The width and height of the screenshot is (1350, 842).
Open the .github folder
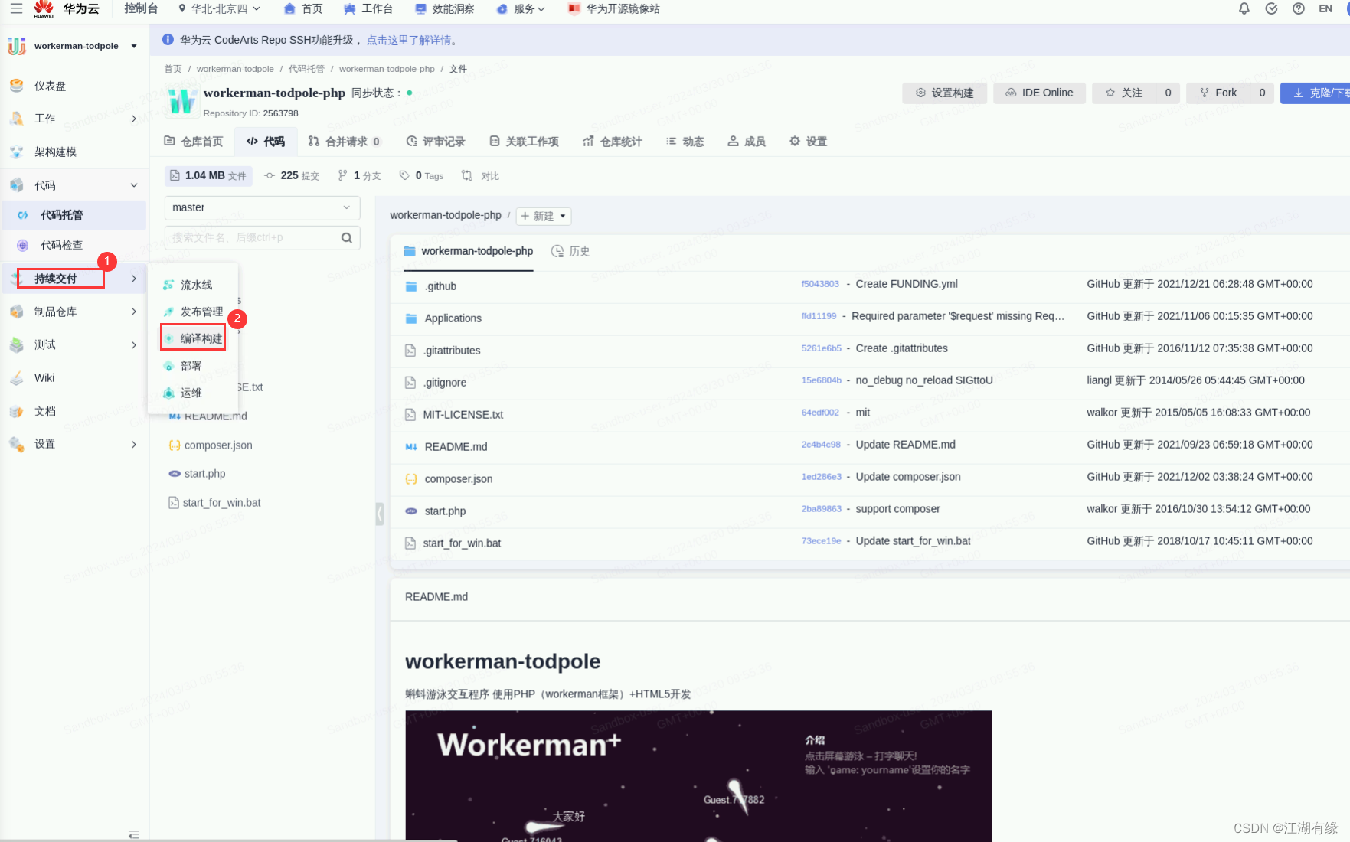click(440, 286)
